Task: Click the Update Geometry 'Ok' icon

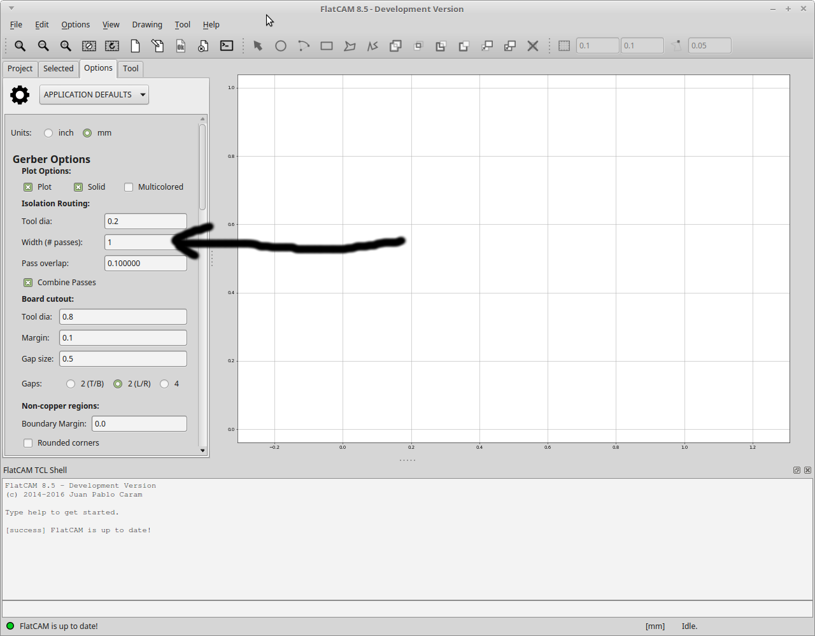Action: tap(181, 46)
